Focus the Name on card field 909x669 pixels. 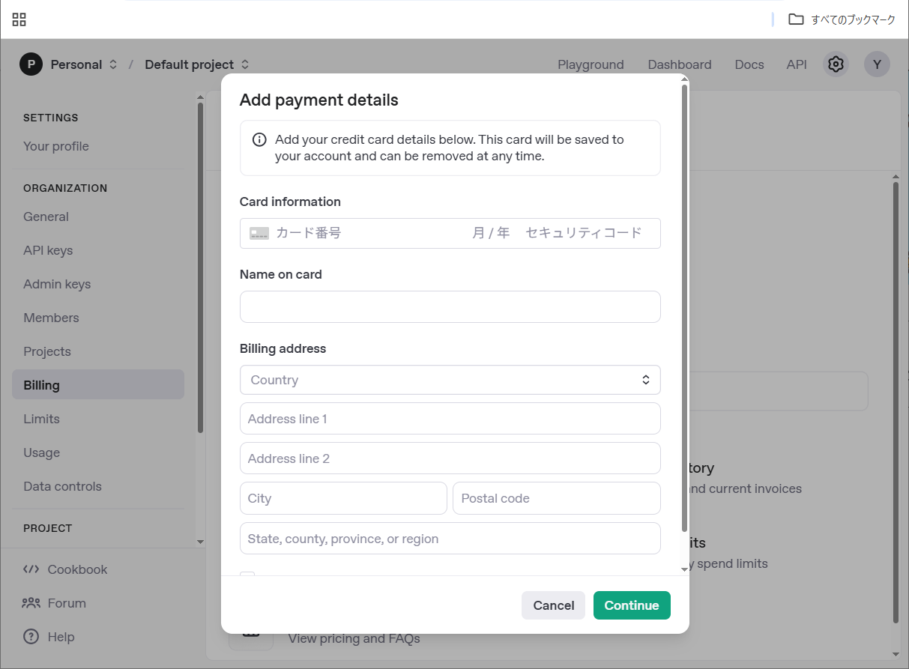tap(450, 307)
